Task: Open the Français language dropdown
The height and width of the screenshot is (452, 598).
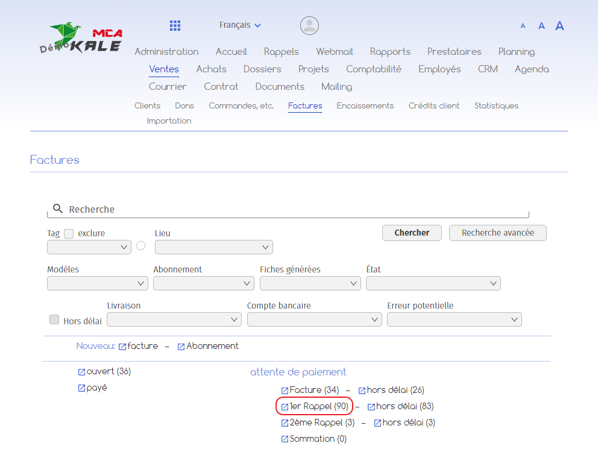Action: pyautogui.click(x=240, y=25)
